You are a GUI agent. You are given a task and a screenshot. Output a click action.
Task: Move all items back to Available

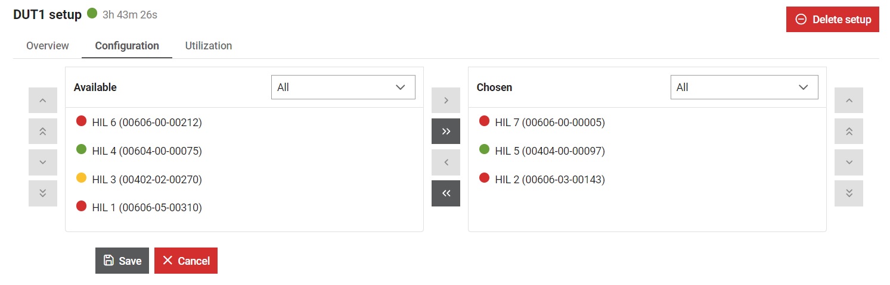coord(446,193)
